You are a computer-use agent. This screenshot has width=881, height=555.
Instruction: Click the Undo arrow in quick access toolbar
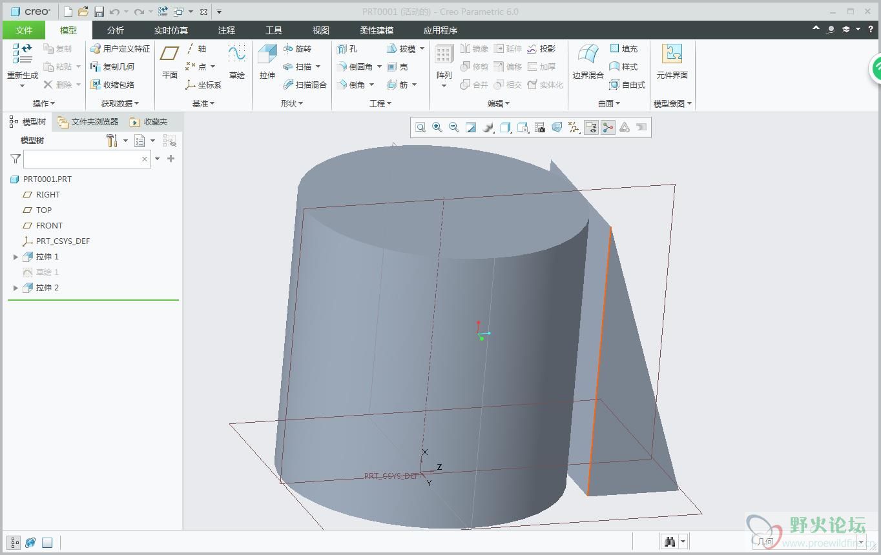pyautogui.click(x=114, y=12)
